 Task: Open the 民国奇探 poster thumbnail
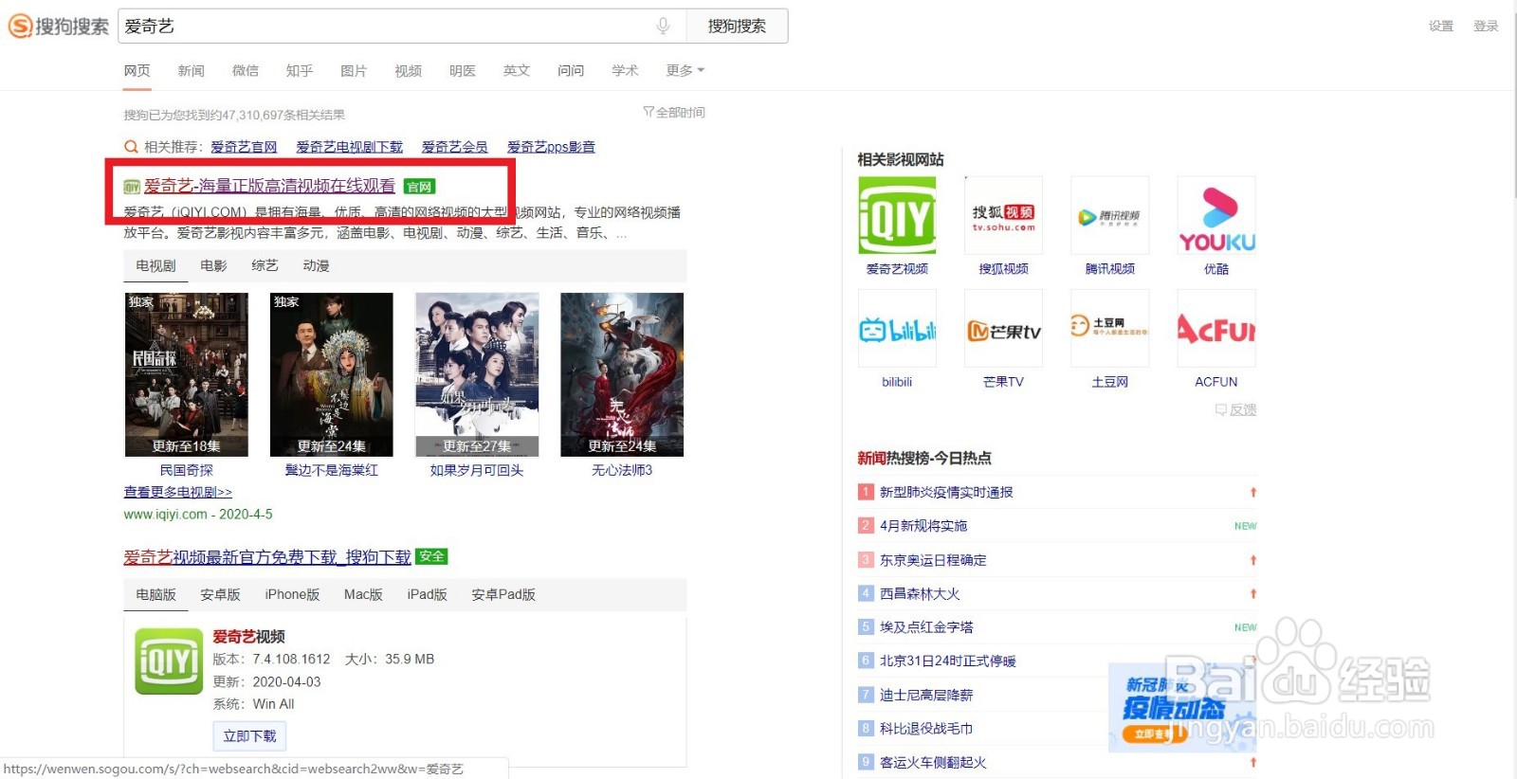[x=187, y=374]
